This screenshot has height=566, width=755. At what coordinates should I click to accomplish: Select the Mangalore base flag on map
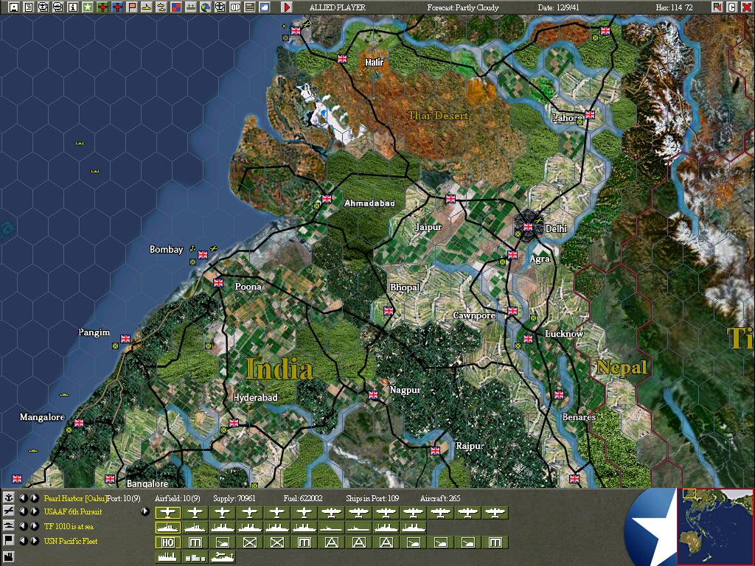[x=79, y=422]
